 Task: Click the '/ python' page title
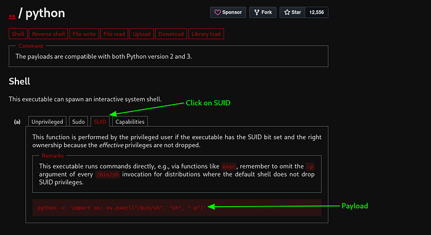(x=41, y=13)
